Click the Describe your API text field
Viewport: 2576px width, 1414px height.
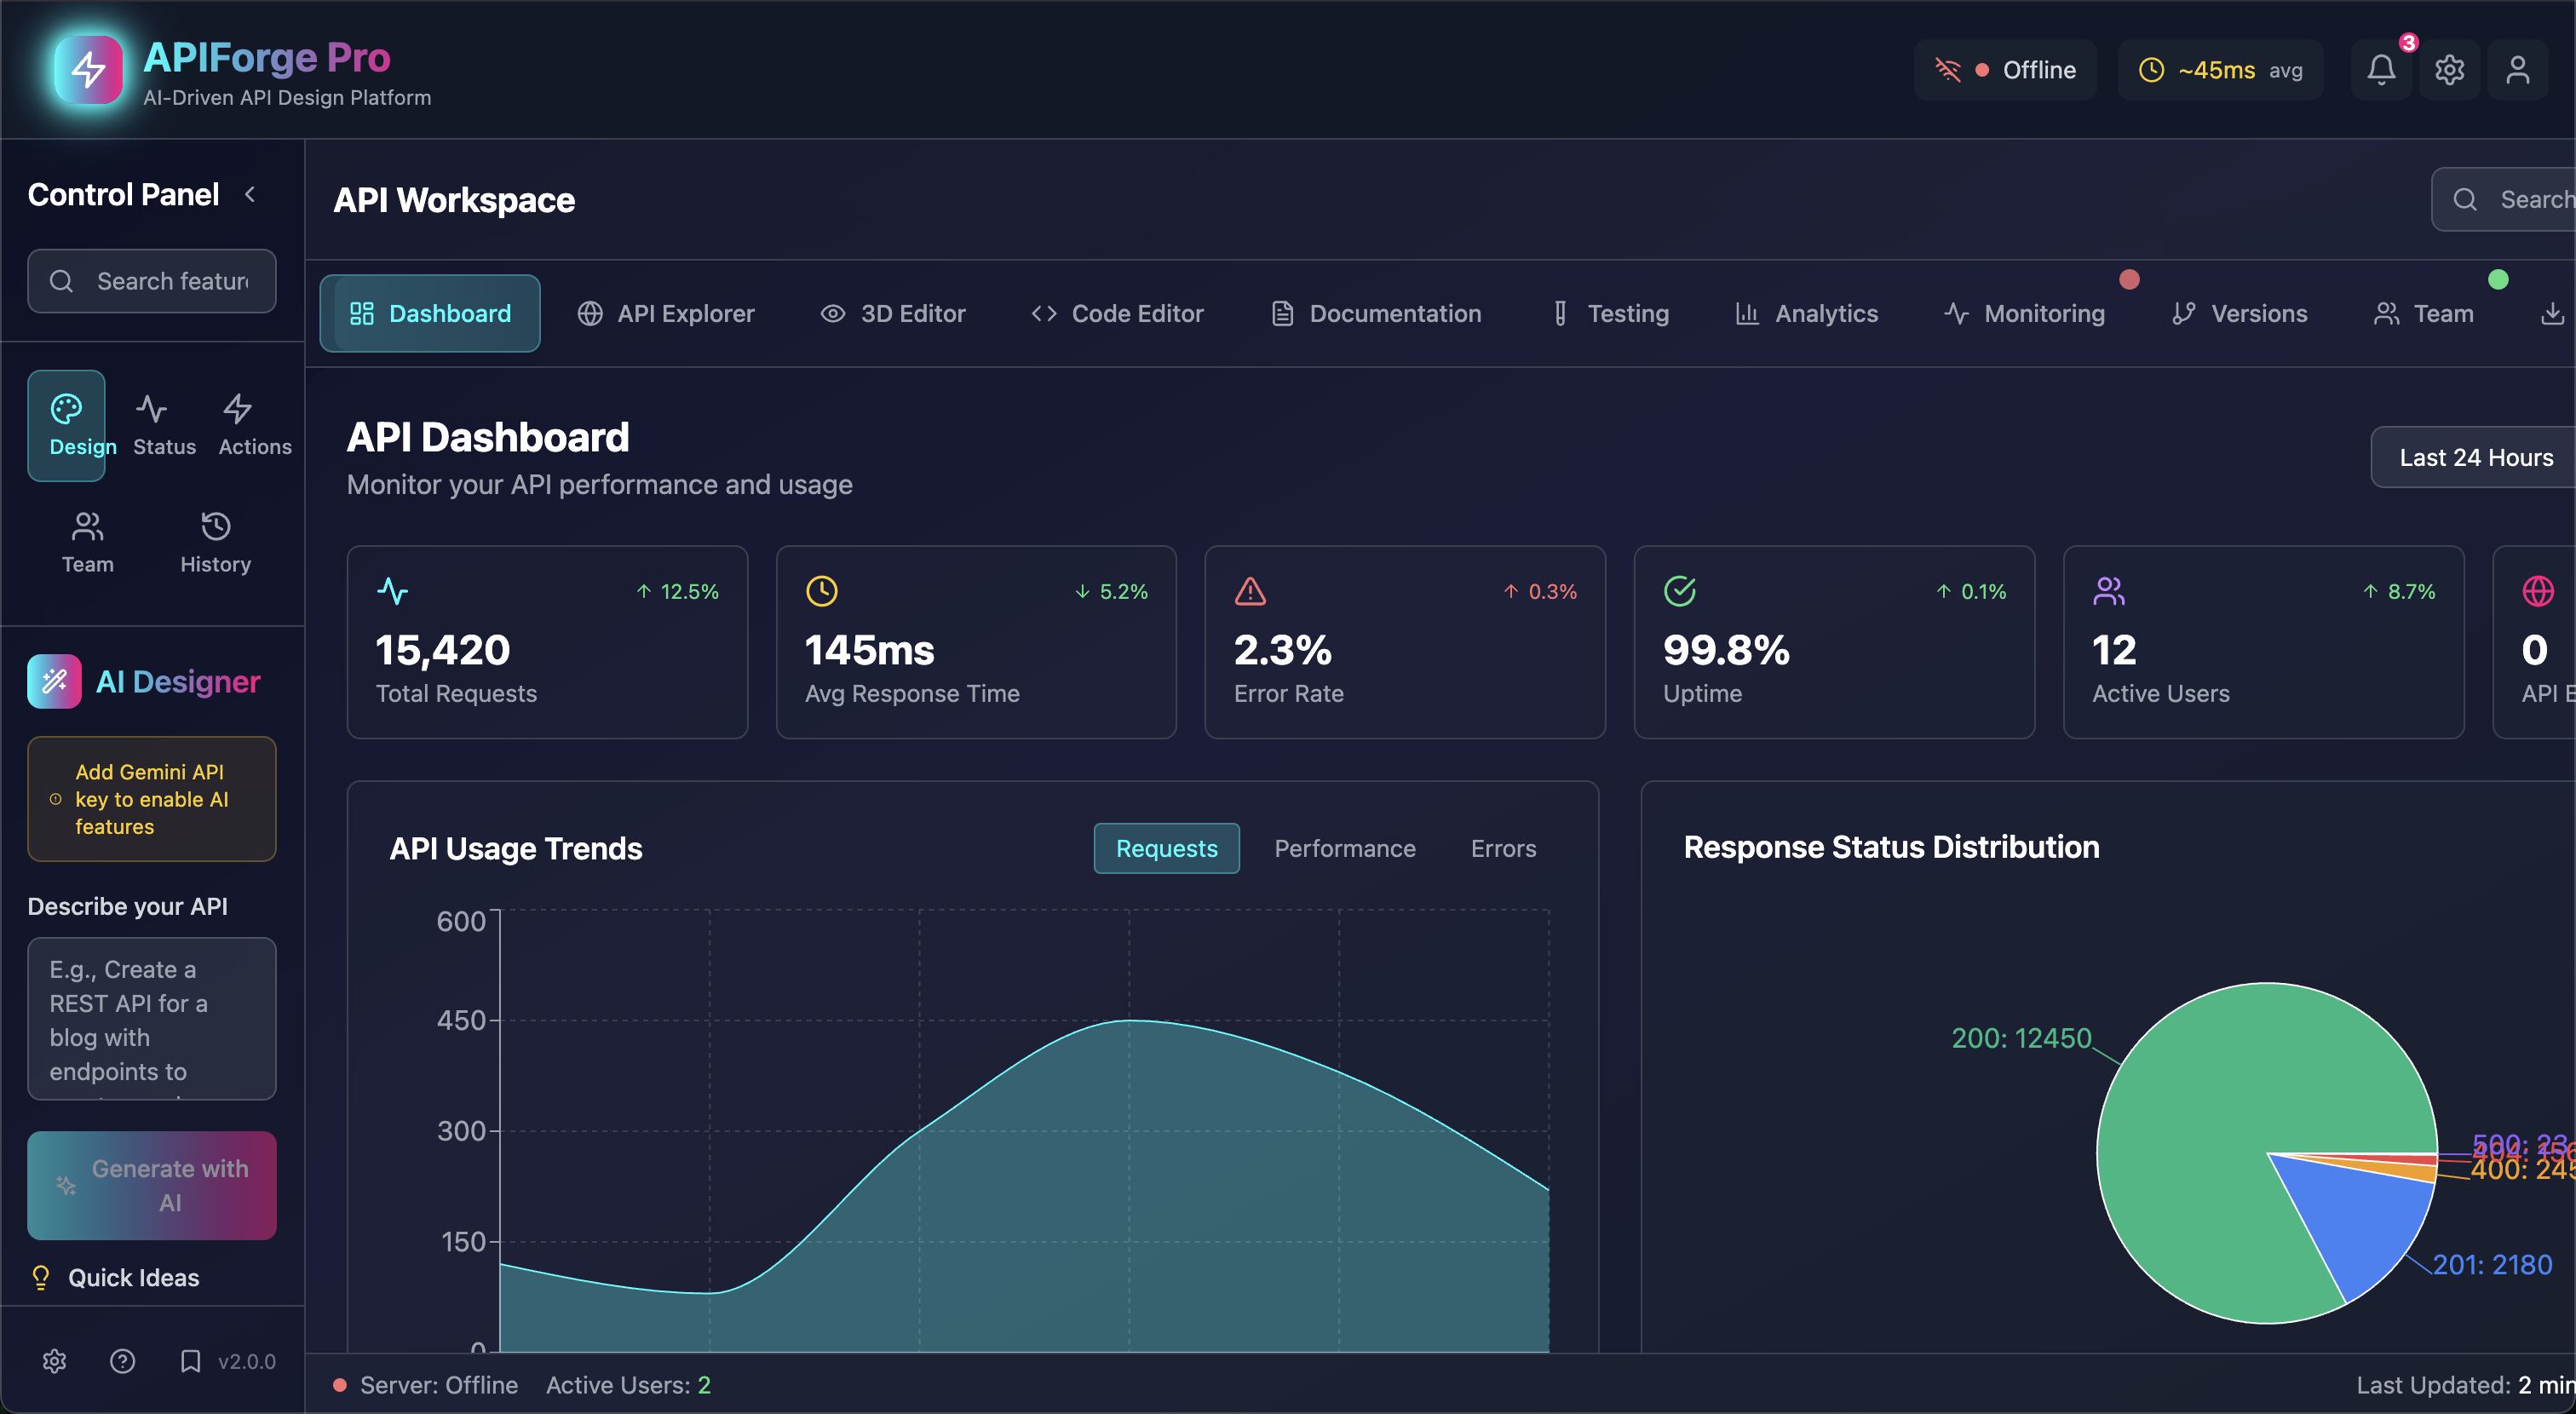152,1018
